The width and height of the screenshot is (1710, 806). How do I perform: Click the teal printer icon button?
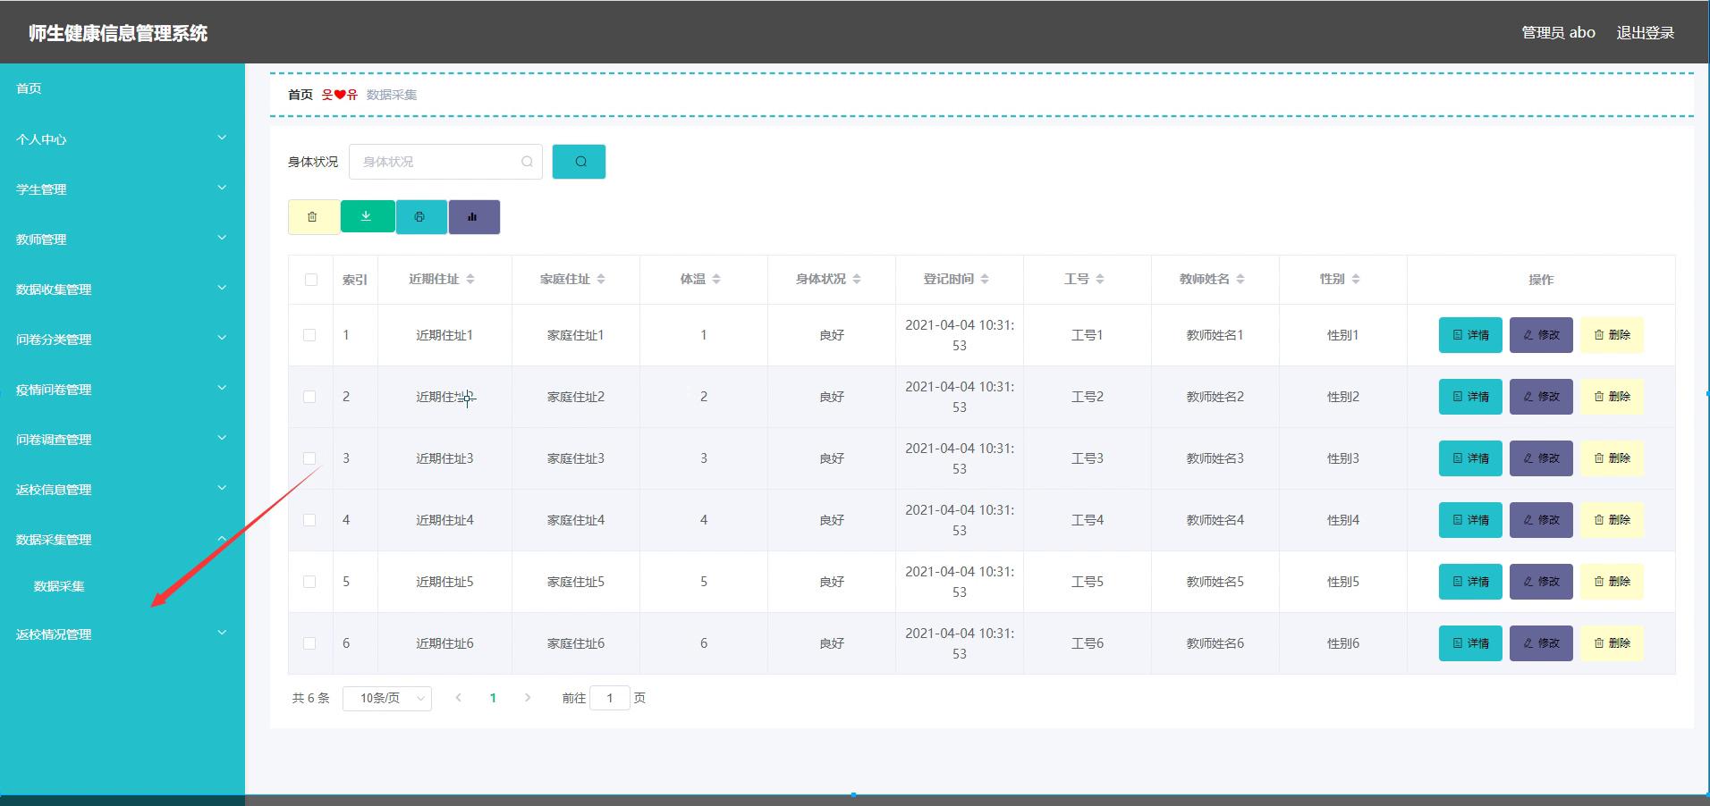420,217
